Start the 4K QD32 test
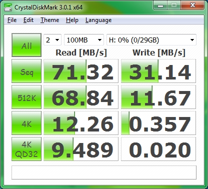Viewport: 208px width, 189px height. [26, 149]
